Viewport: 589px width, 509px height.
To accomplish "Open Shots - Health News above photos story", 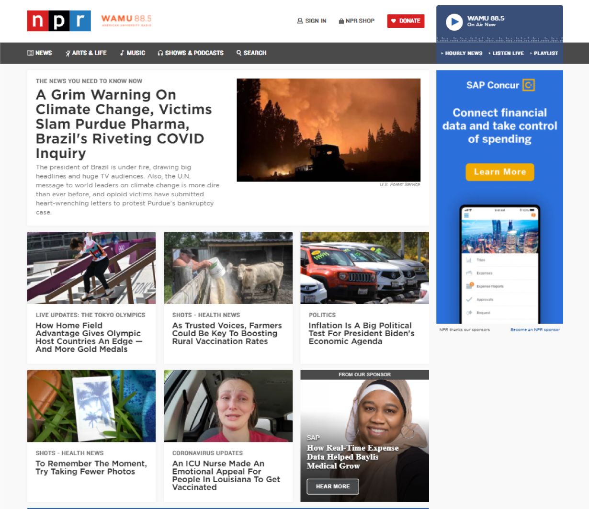I will pos(70,453).
